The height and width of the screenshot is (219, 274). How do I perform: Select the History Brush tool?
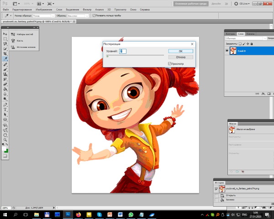pyautogui.click(x=5, y=79)
